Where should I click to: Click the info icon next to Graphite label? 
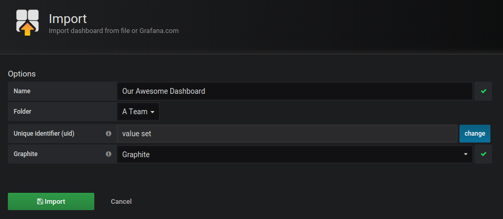[x=108, y=154]
